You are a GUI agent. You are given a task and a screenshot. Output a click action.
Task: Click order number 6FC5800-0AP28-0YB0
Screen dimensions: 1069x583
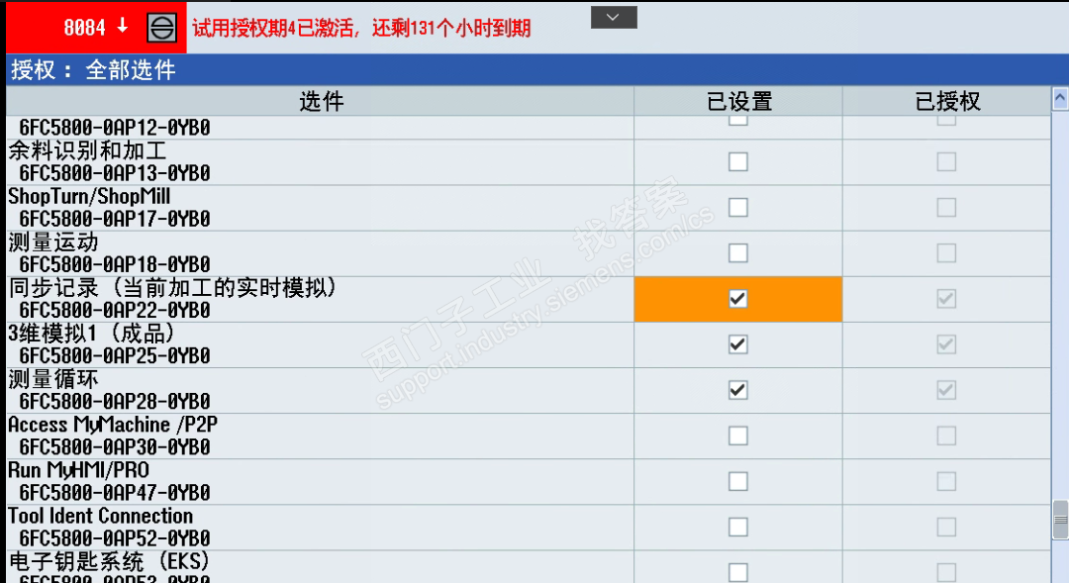pyautogui.click(x=115, y=402)
